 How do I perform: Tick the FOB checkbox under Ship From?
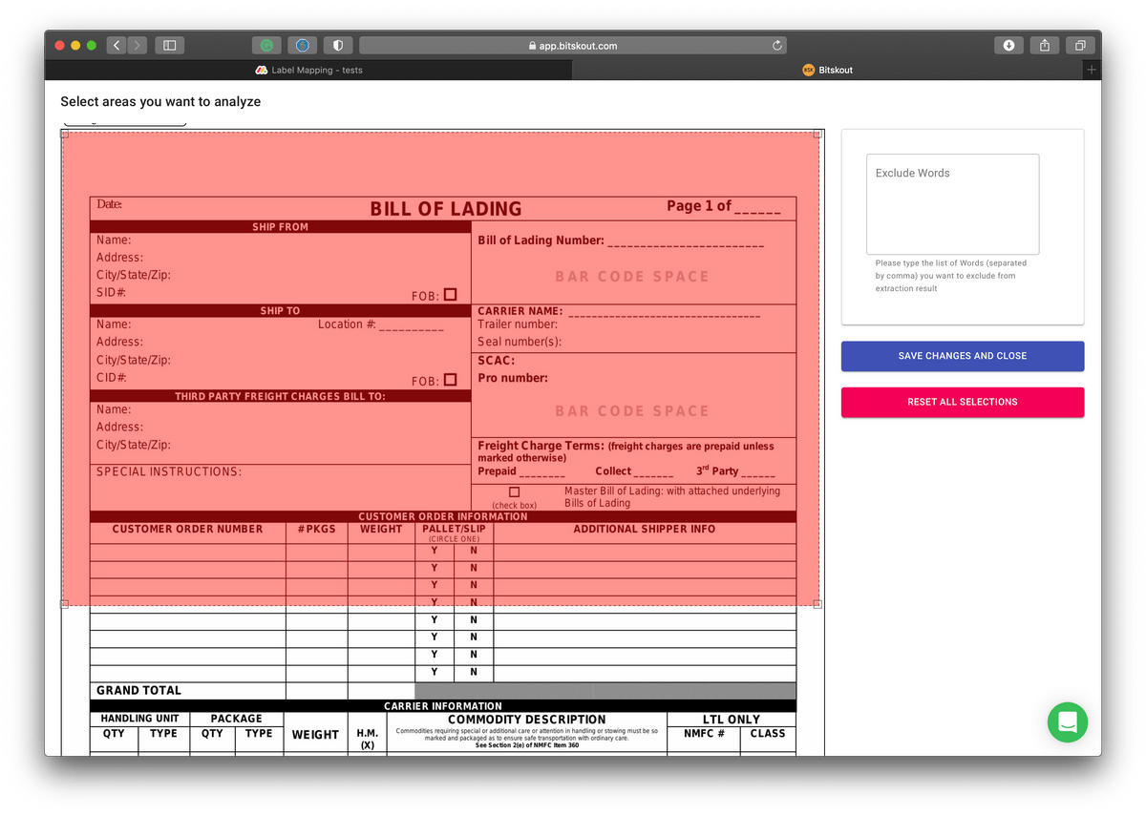(x=450, y=295)
